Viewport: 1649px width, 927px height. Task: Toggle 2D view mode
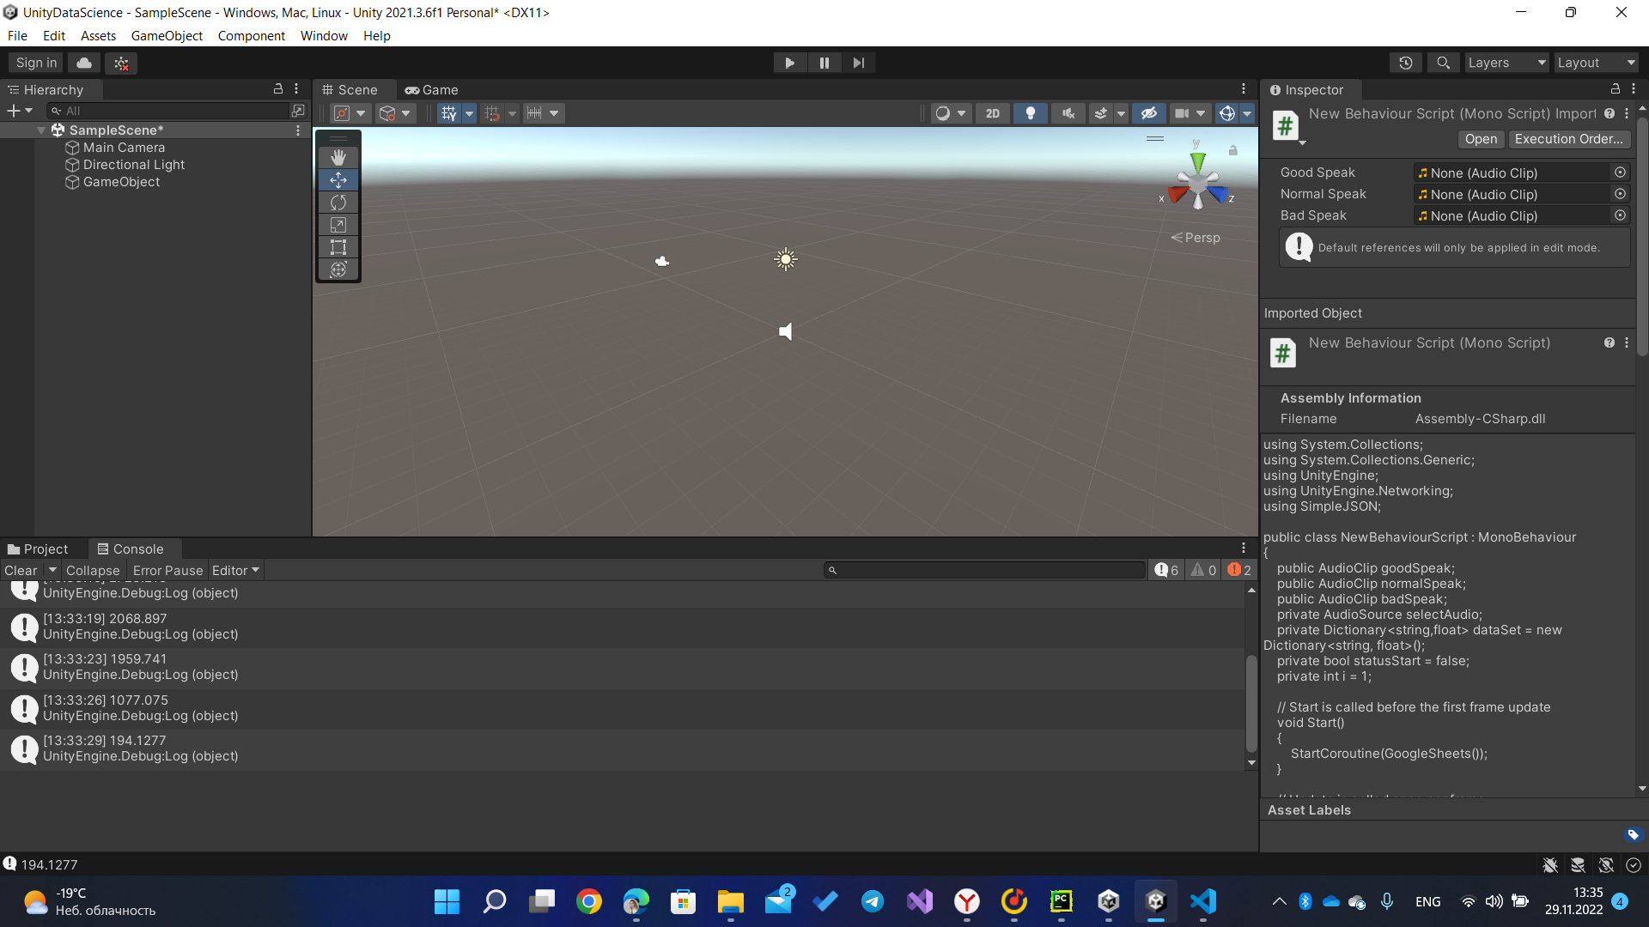point(993,113)
